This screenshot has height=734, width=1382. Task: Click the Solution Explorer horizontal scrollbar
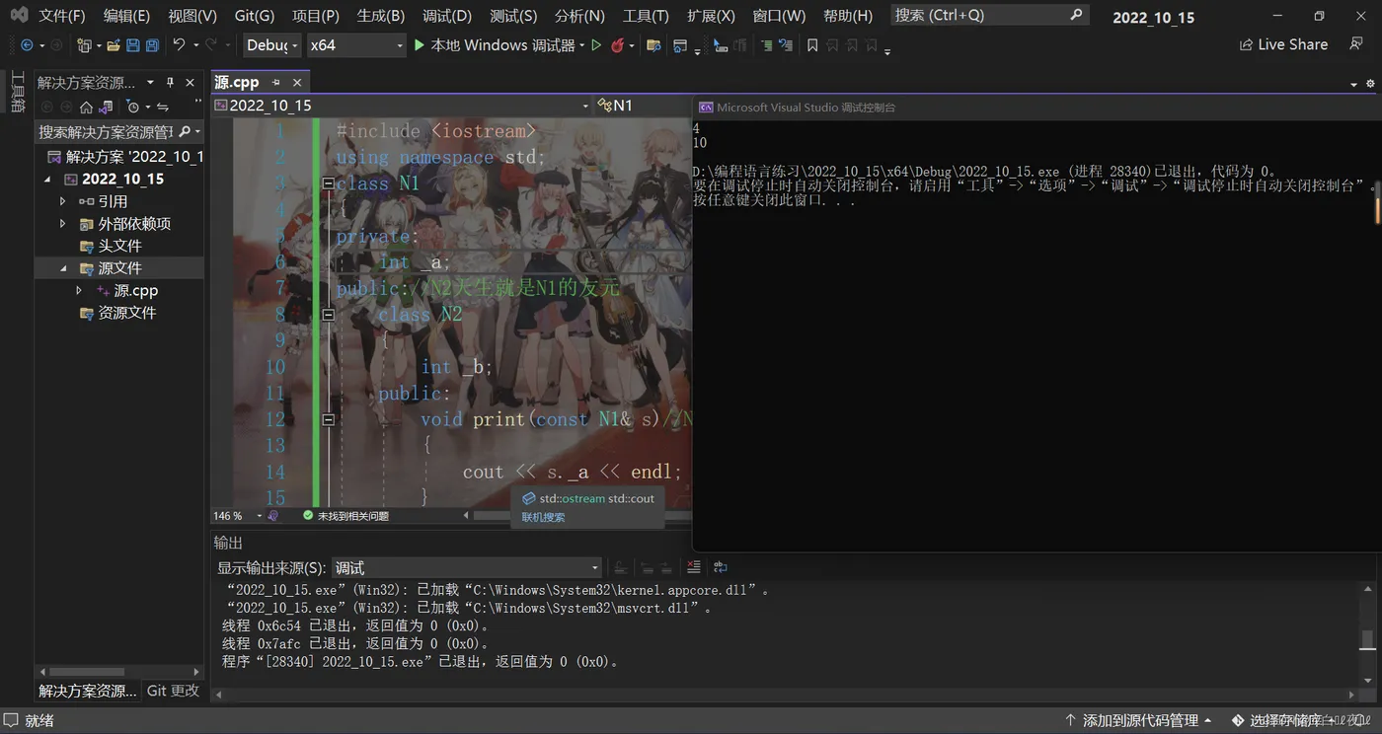pyautogui.click(x=118, y=672)
